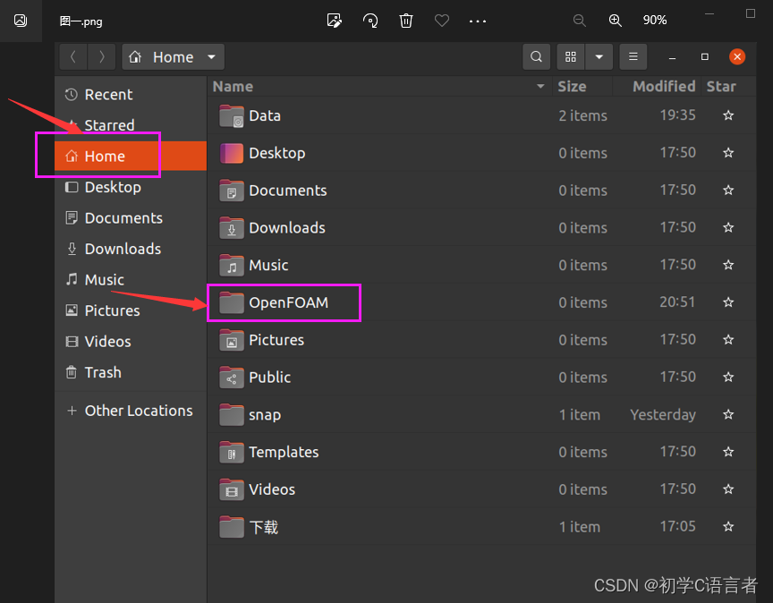This screenshot has width=773, height=603.
Task: Sort files by the Modified column
Action: 663,86
